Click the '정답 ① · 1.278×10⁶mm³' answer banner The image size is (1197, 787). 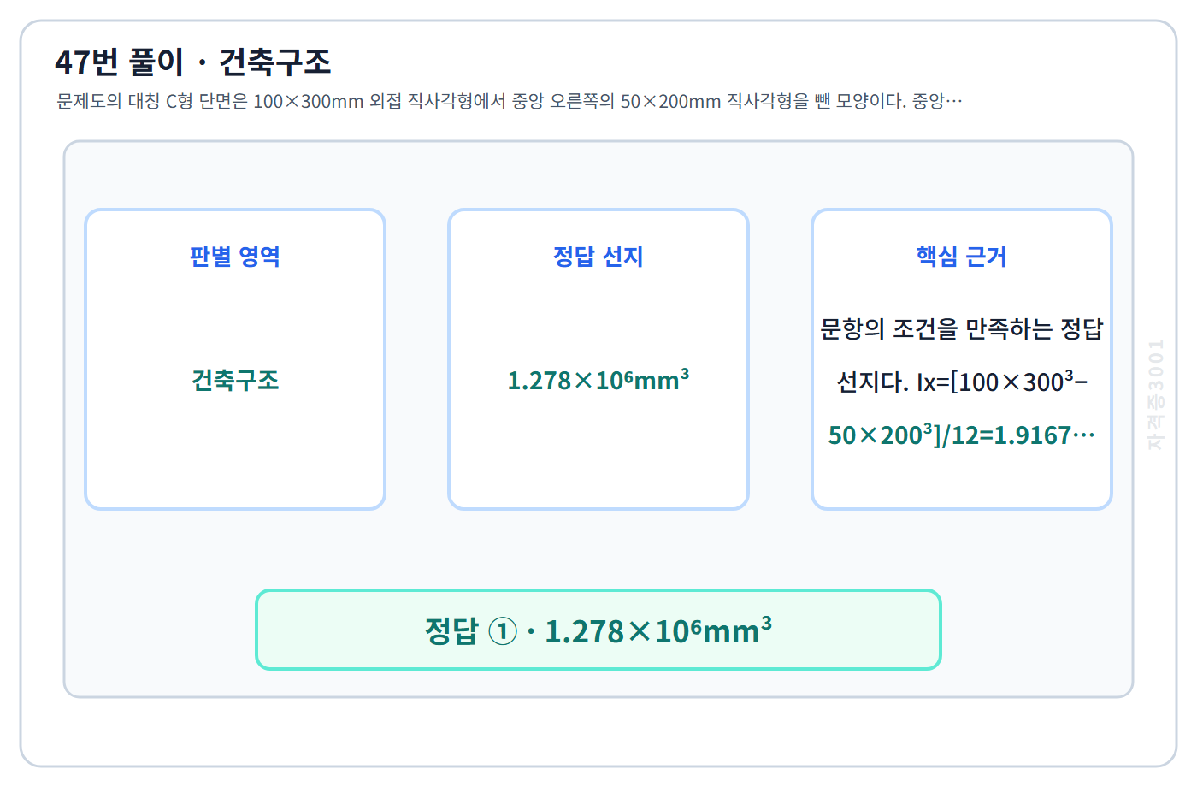pos(598,630)
